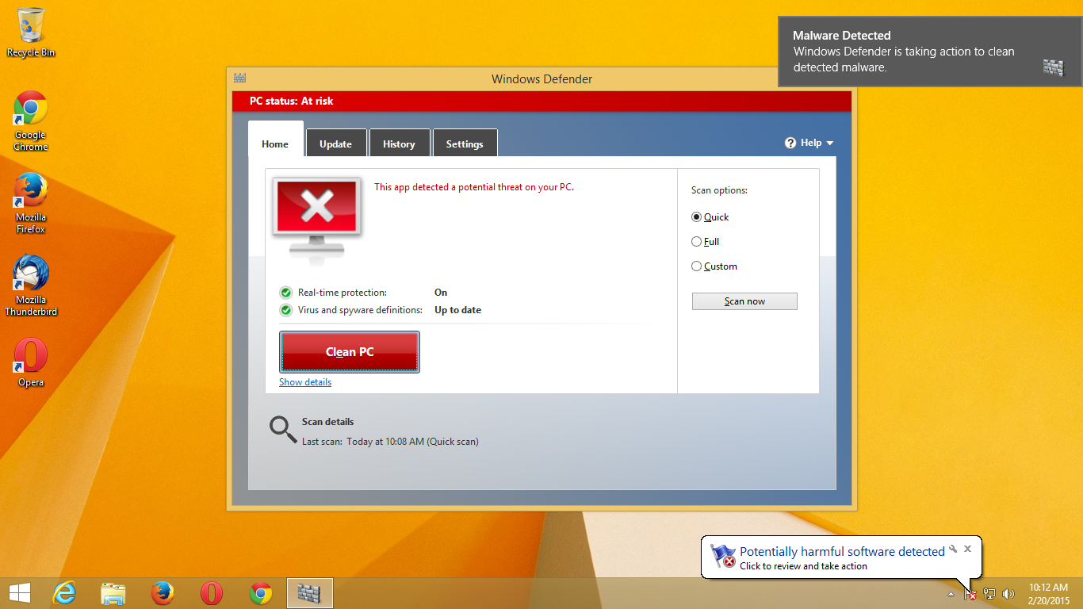1083x609 pixels.
Task: Click the Opera icon in taskbar
Action: point(211,592)
